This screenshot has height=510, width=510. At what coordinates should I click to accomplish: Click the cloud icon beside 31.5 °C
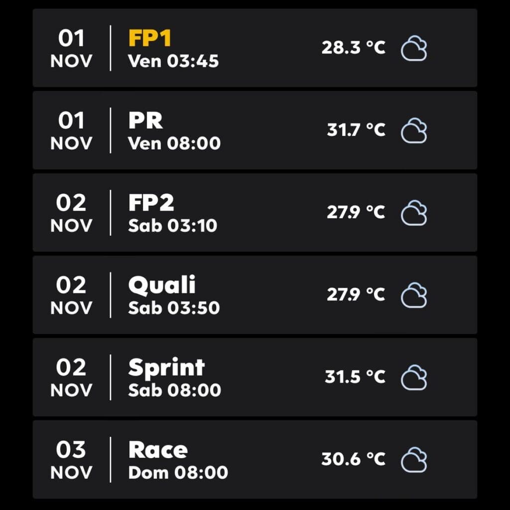coord(414,378)
